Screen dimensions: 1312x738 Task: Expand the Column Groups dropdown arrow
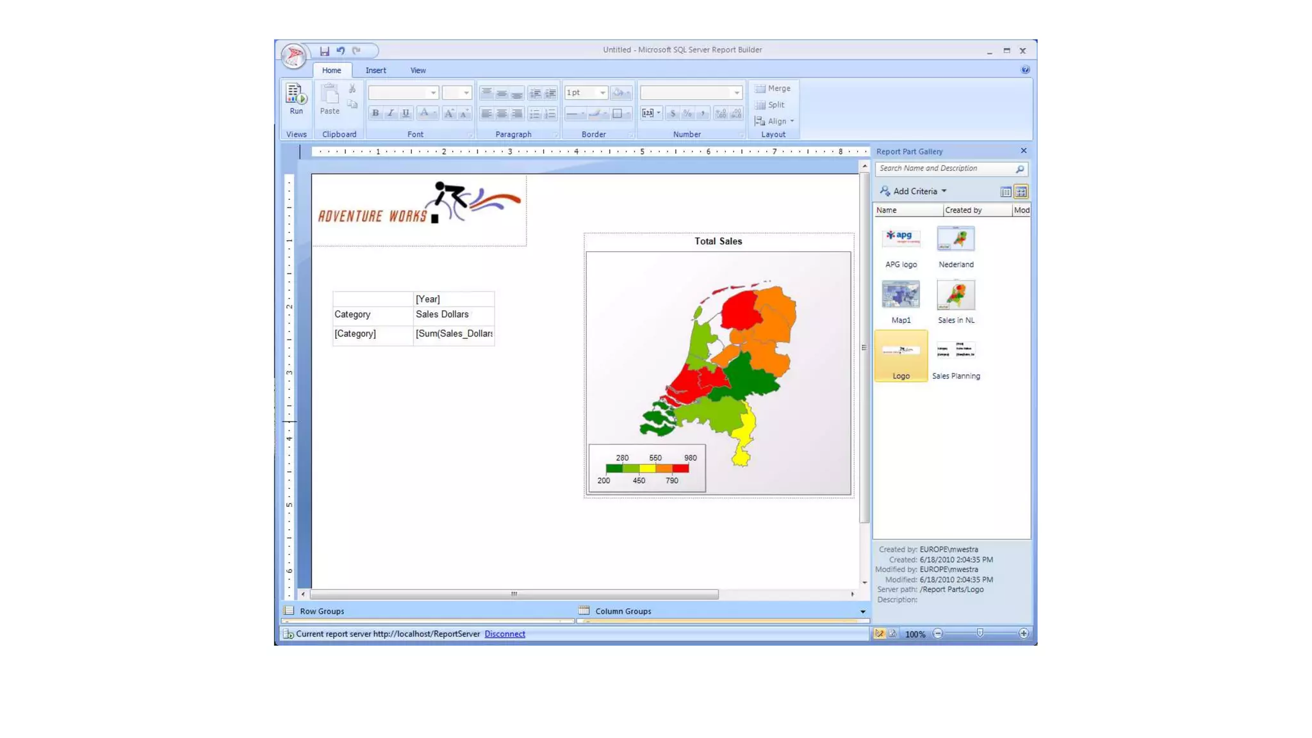tap(862, 612)
